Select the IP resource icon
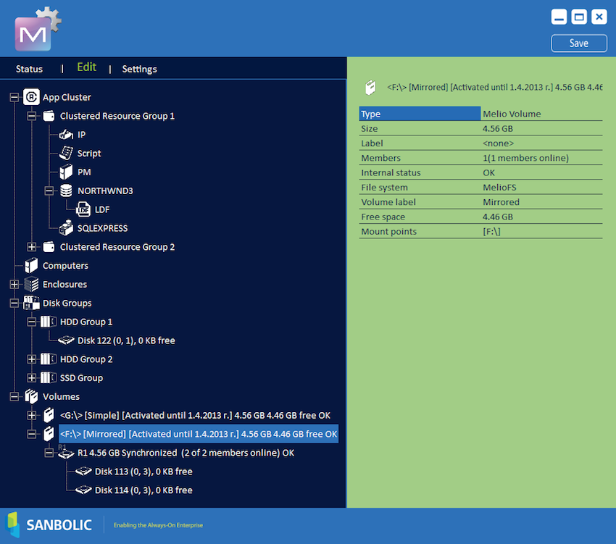 click(x=66, y=135)
